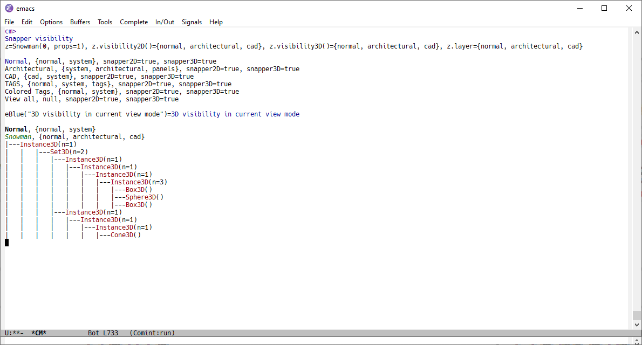This screenshot has height=345, width=642.
Task: Close the emacs window
Action: pyautogui.click(x=629, y=8)
